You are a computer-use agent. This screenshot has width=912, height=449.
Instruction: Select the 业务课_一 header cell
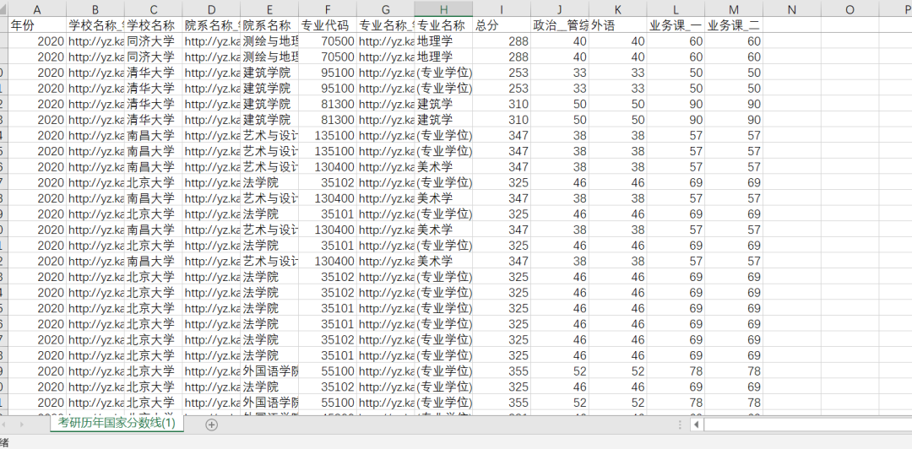point(676,25)
